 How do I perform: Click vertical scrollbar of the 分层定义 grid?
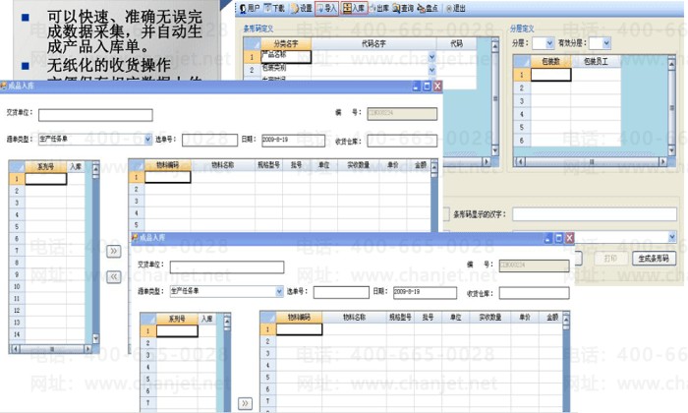671,107
